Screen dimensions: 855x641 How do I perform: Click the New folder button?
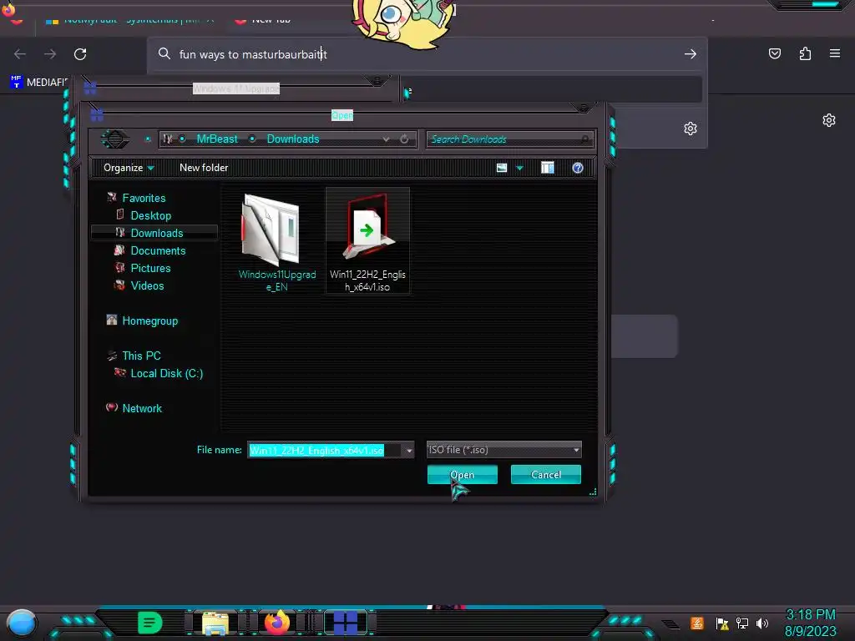point(204,168)
